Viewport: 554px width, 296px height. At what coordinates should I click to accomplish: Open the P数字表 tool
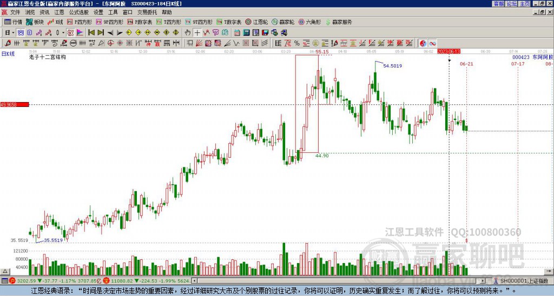tap(140, 22)
